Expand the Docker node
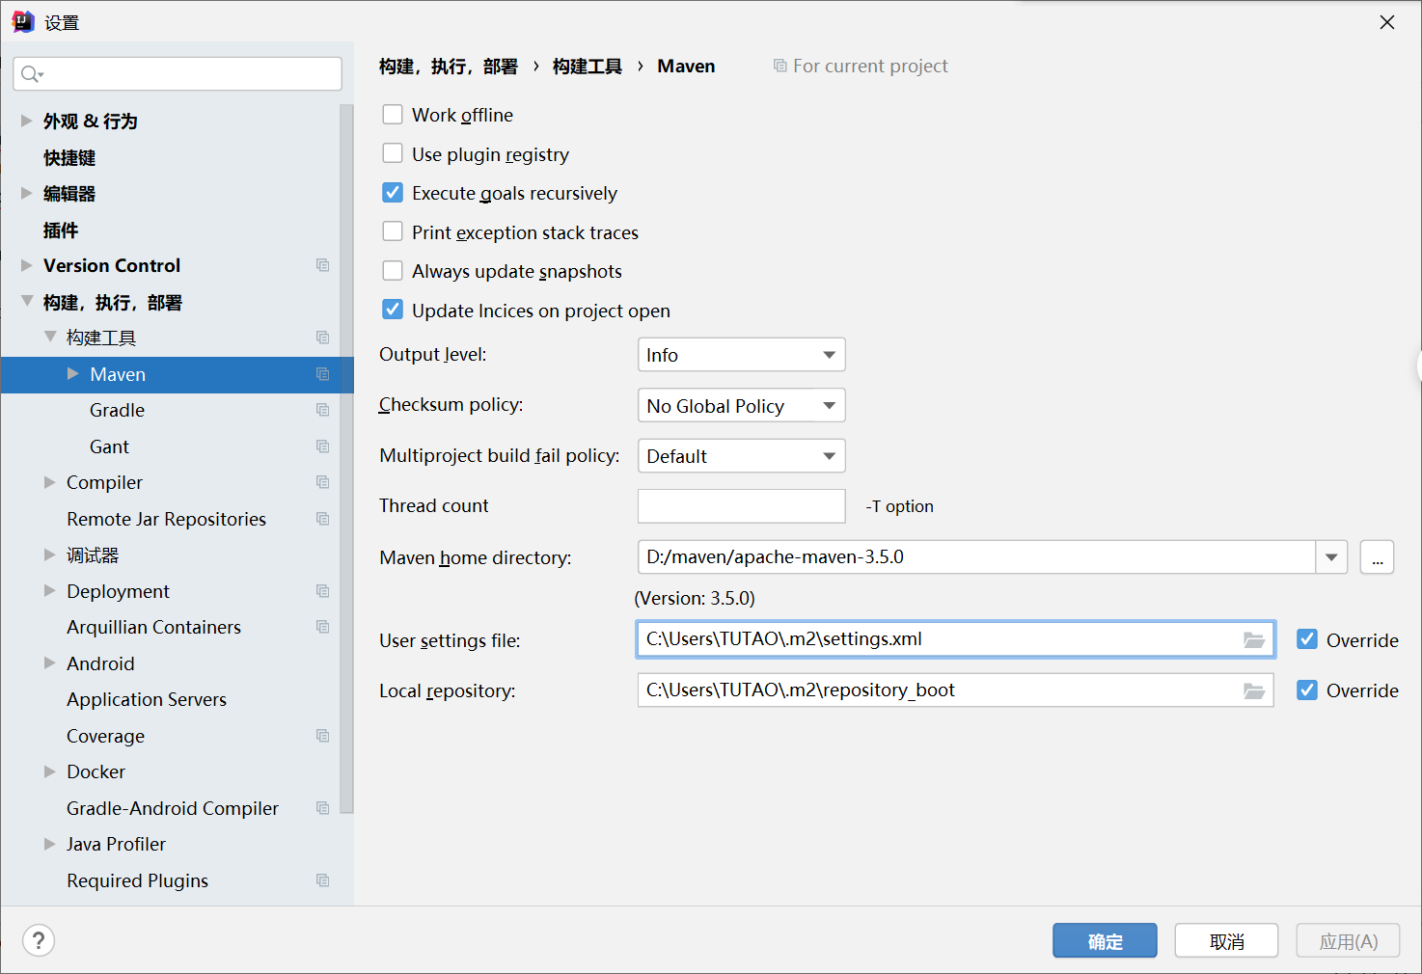The height and width of the screenshot is (974, 1422). (49, 771)
